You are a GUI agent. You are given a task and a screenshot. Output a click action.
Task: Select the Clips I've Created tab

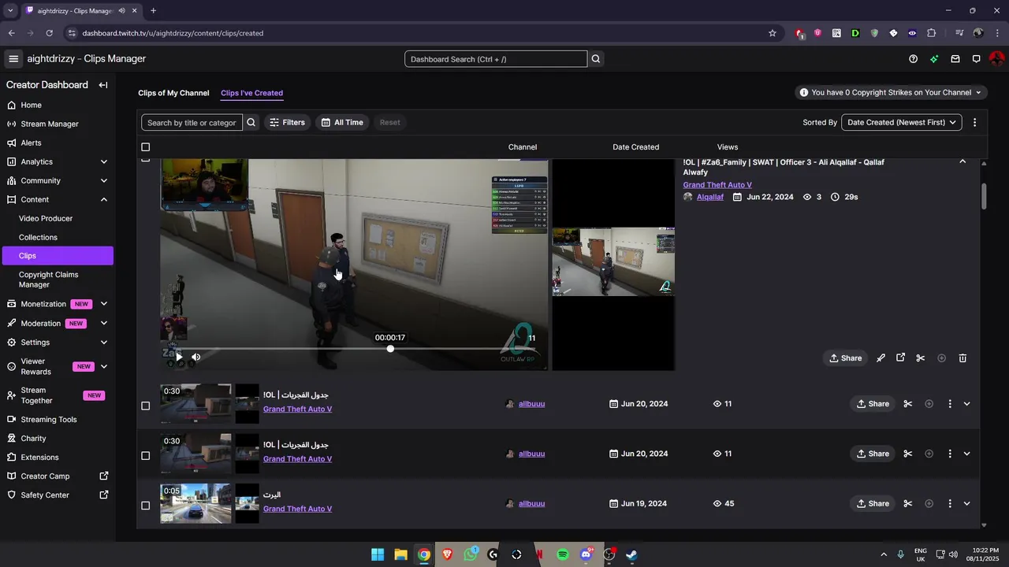[251, 93]
